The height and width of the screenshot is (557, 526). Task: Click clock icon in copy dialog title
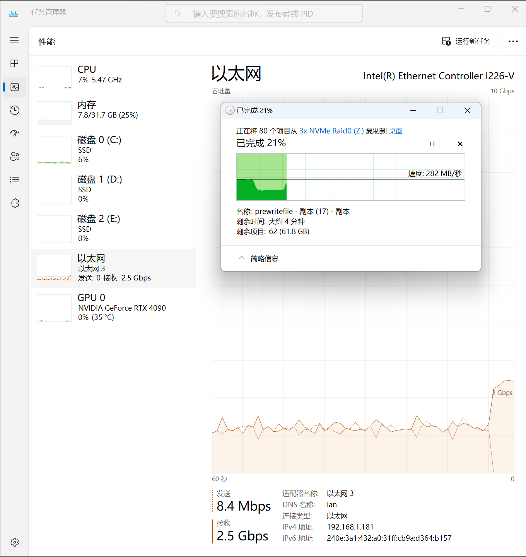point(230,110)
